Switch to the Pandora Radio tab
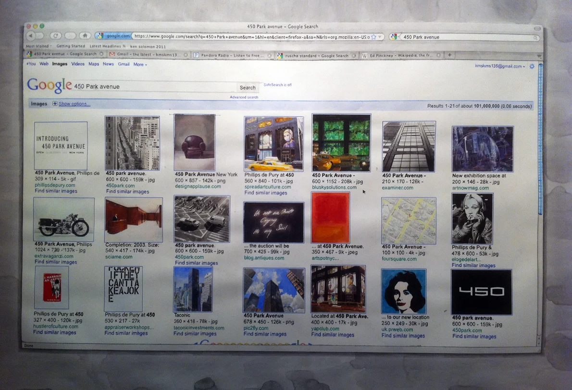572x390 pixels. point(233,55)
